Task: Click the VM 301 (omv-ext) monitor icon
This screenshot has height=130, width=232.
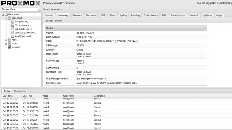Action: coord(13,25)
